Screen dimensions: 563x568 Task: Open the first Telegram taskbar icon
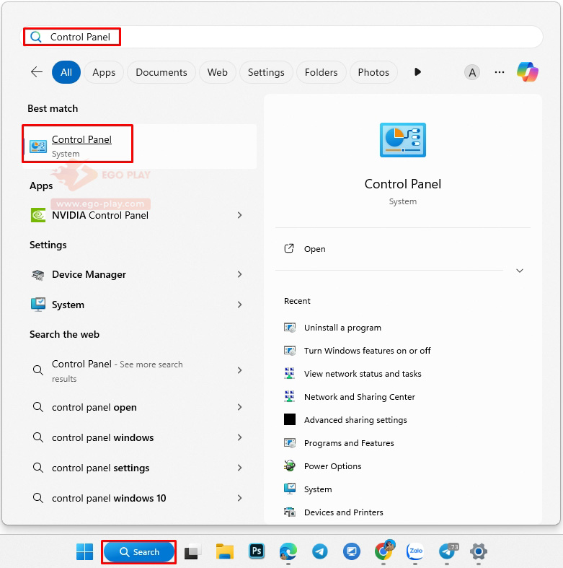(x=320, y=551)
